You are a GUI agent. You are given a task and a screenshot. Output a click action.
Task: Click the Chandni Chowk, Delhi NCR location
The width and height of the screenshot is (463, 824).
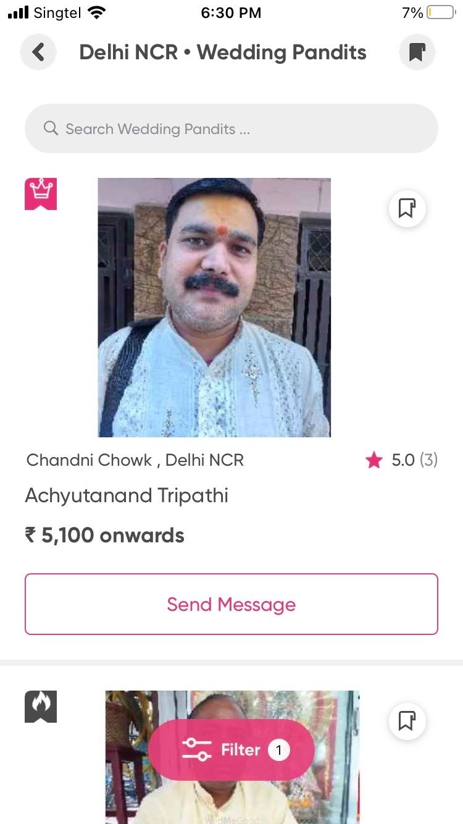click(135, 460)
